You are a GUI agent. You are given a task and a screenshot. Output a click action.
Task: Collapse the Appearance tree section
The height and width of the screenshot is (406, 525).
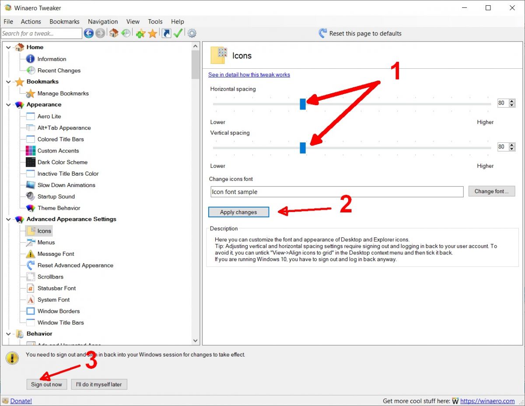pyautogui.click(x=8, y=105)
